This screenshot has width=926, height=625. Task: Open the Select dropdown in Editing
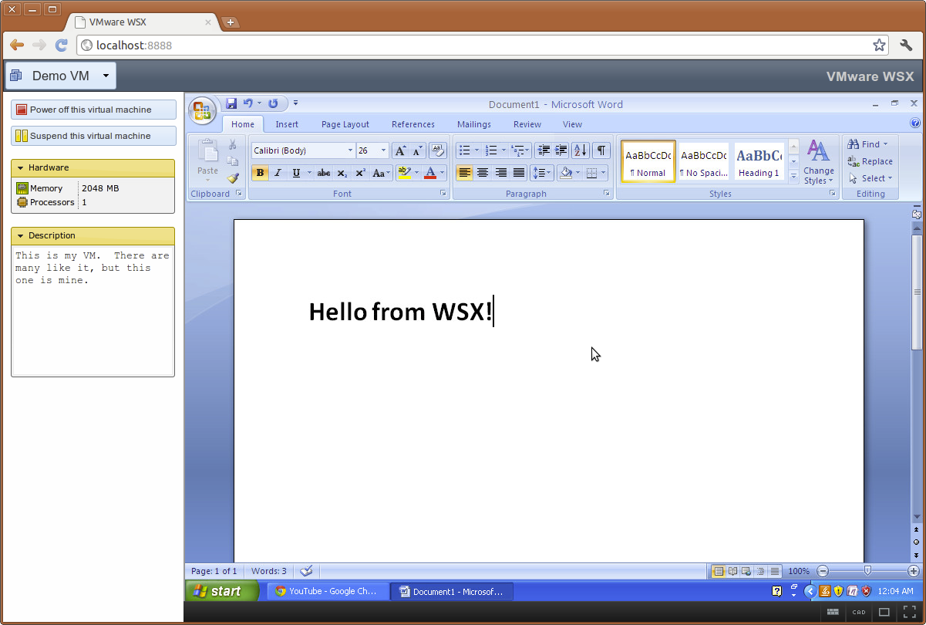(x=870, y=178)
